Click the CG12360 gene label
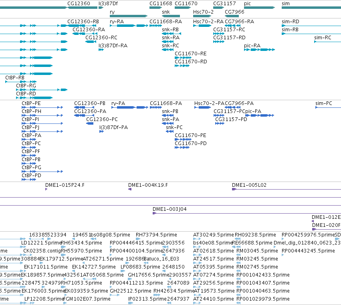The width and height of the screenshot is (341, 305). point(79,4)
